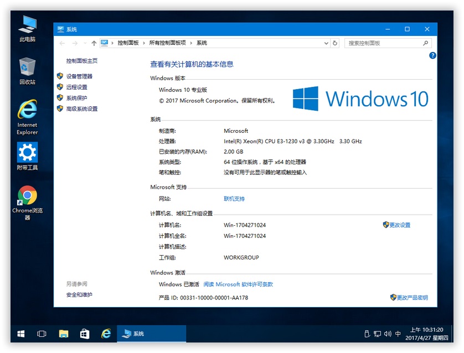Select the WORKGROUP value

click(x=241, y=257)
